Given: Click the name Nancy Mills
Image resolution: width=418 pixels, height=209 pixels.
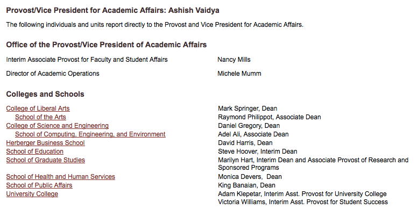Looking at the screenshot, I should pyautogui.click(x=234, y=60).
